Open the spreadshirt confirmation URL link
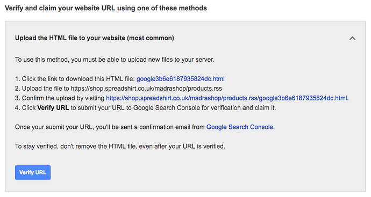 tap(227, 98)
